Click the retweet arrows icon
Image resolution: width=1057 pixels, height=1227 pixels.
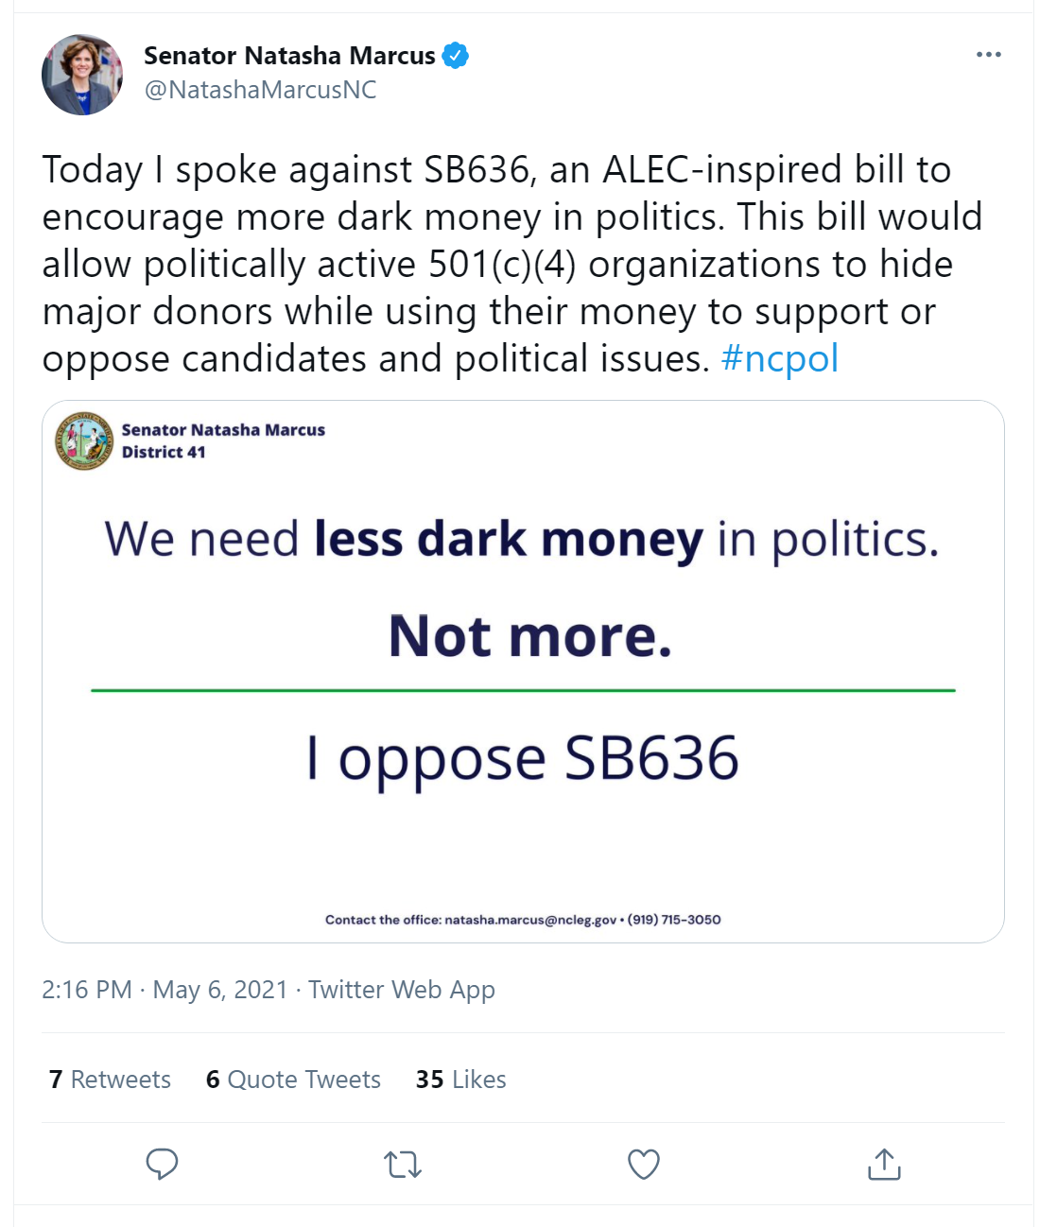(403, 1164)
